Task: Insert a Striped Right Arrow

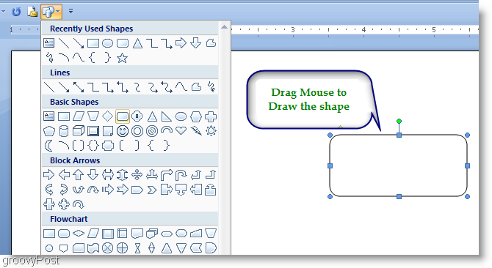Action: point(108,190)
